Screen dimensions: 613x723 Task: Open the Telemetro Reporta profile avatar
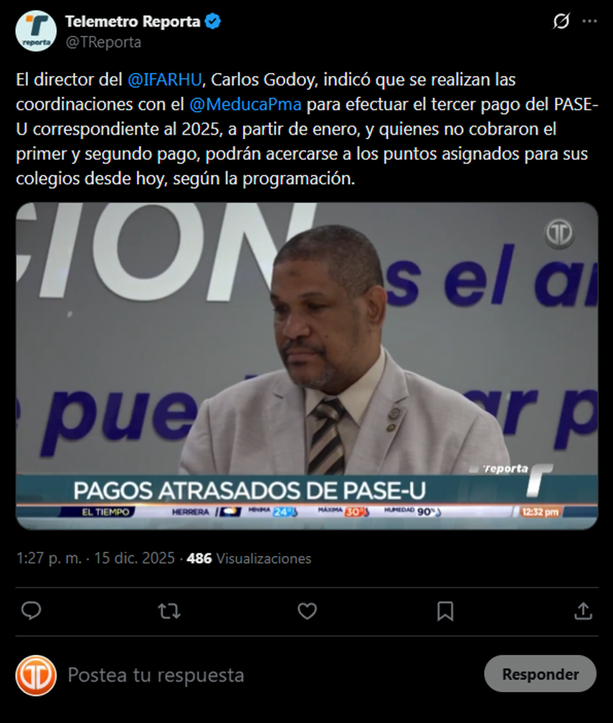click(x=36, y=31)
